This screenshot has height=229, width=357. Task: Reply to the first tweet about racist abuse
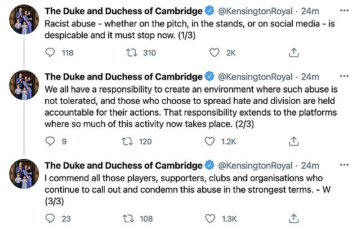click(x=49, y=52)
